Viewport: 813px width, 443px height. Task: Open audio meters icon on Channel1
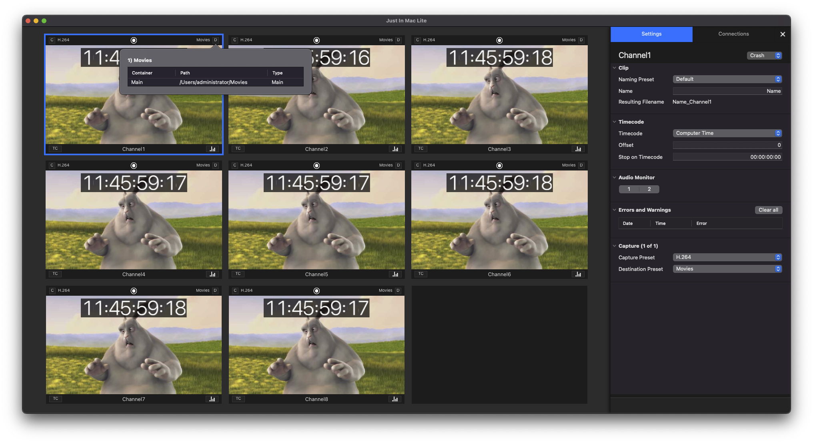coord(212,149)
